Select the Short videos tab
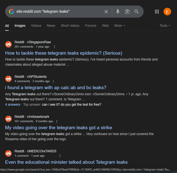Screen dimensions: 177x173 point(70,26)
